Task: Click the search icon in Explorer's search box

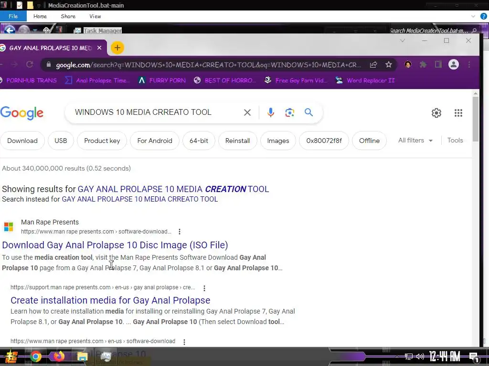Action: point(474,30)
